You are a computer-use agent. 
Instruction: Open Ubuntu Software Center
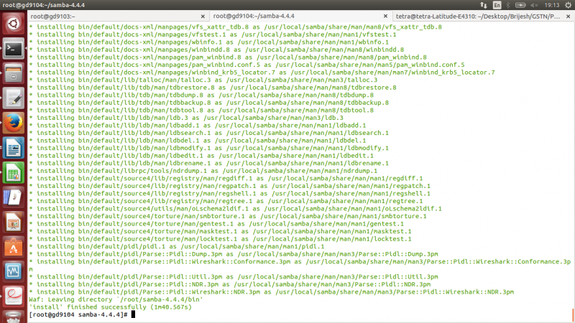click(x=14, y=247)
